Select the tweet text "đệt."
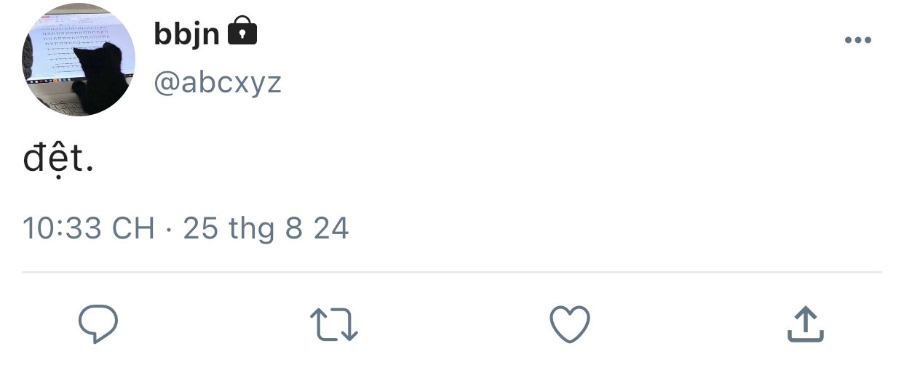This screenshot has width=904, height=373. pos(58,158)
